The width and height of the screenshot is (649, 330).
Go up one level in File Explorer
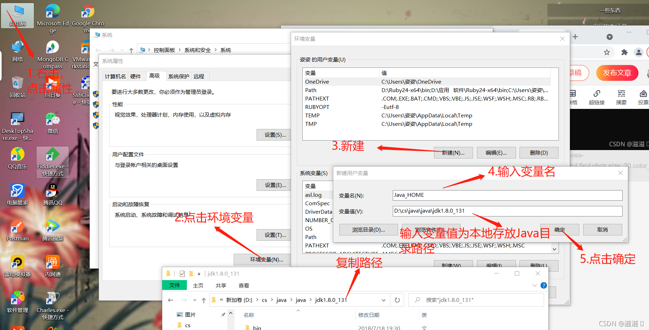204,300
